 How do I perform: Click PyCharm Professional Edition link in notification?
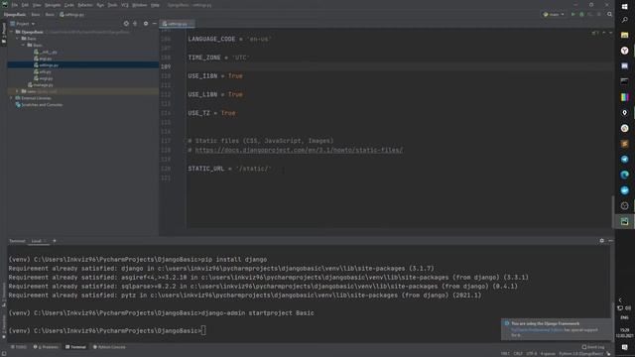click(537, 330)
